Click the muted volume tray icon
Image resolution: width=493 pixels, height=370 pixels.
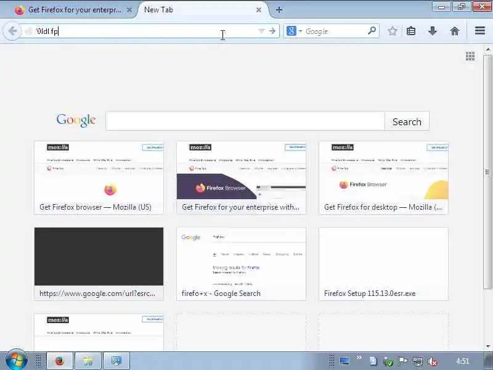pos(433,361)
